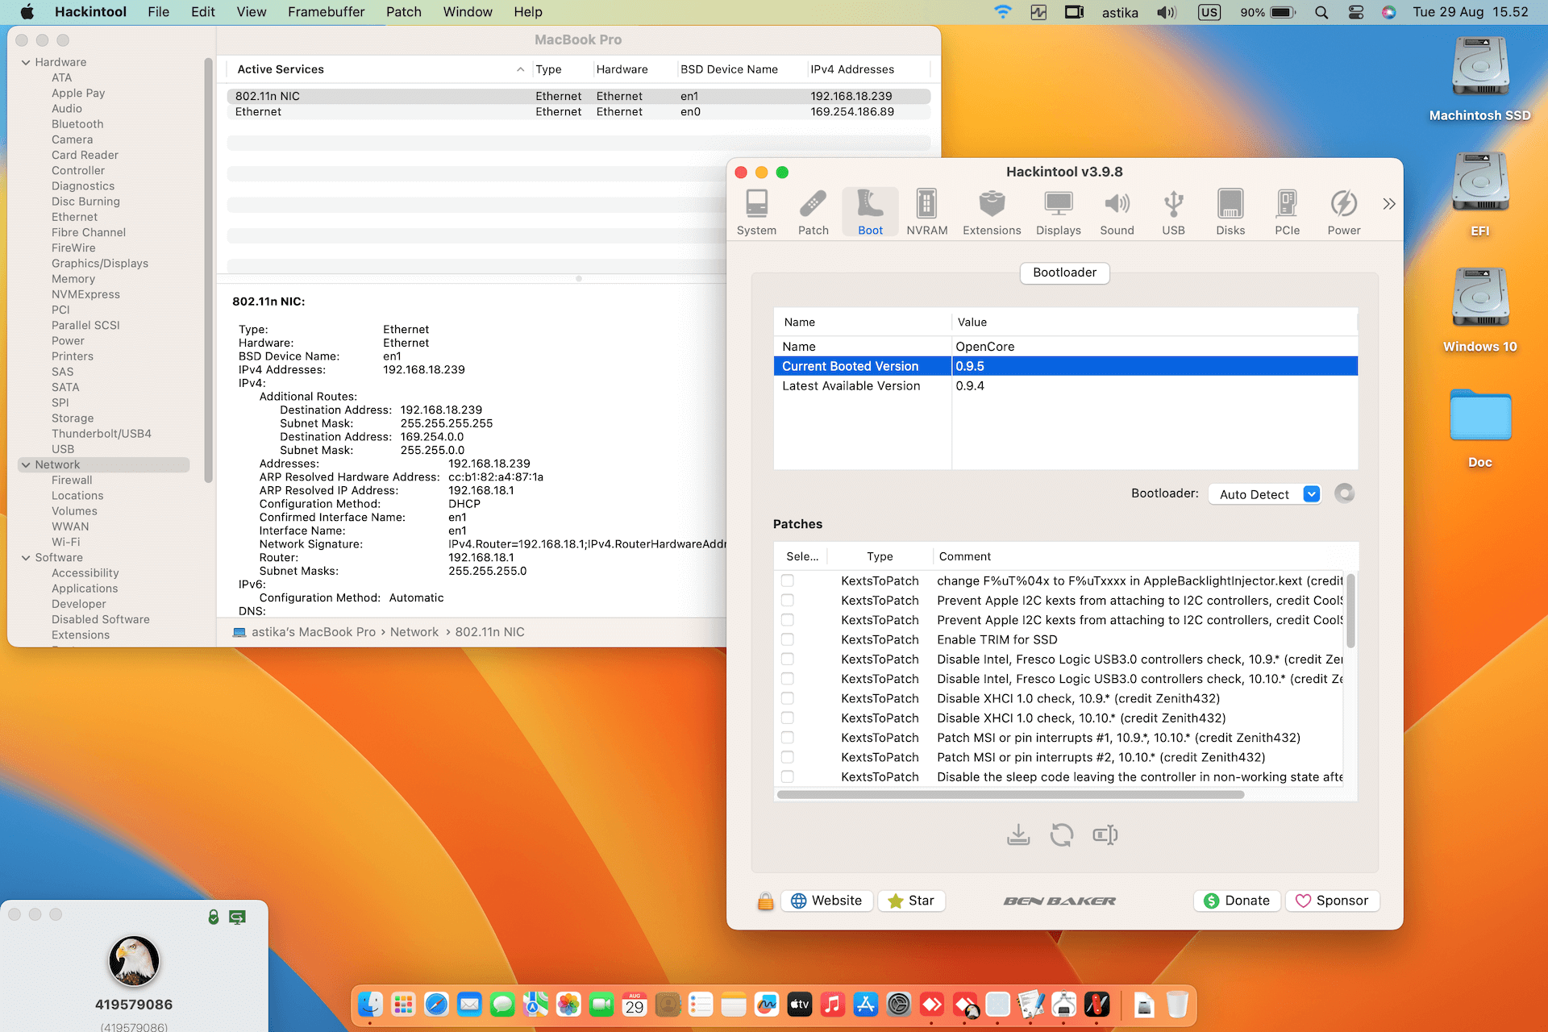Check the Enable TRIM for SSD patch
This screenshot has height=1032, width=1548.
click(x=788, y=639)
